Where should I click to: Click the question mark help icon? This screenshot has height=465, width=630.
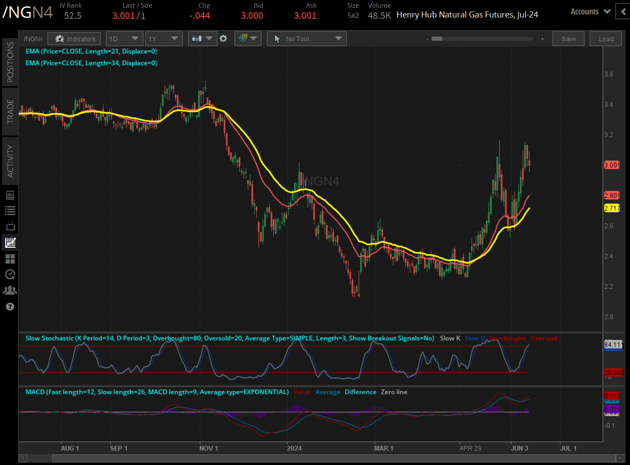click(x=10, y=307)
